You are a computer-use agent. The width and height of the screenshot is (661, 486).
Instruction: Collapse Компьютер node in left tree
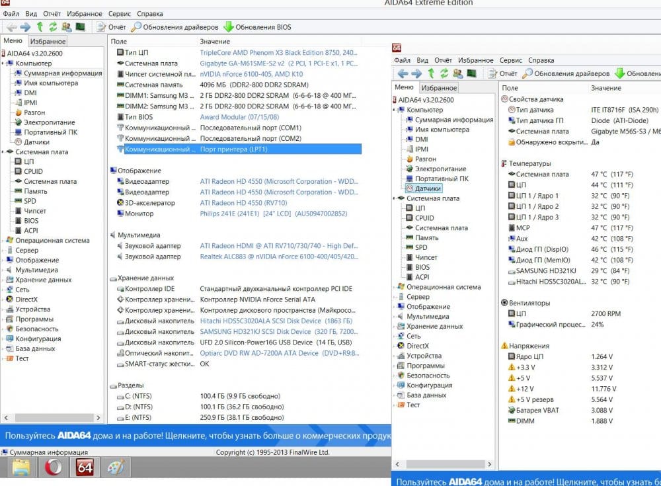tap(3, 63)
